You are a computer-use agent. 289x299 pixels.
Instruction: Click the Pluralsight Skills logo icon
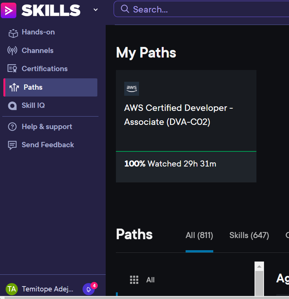click(8, 10)
